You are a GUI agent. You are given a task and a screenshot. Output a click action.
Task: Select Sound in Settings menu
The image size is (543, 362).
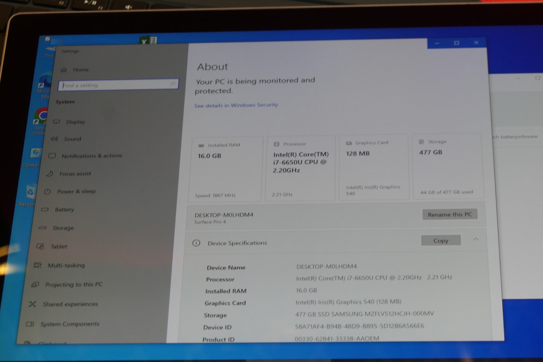[x=73, y=139]
